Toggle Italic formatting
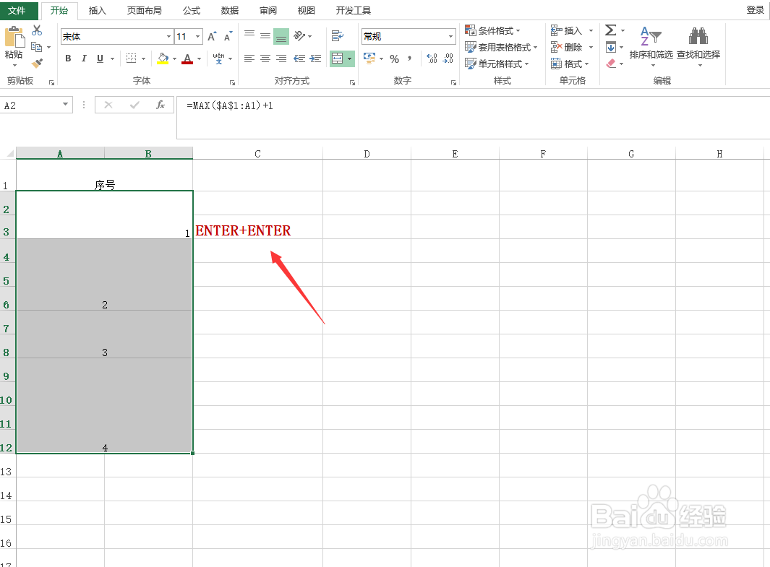770x567 pixels. coord(84,59)
